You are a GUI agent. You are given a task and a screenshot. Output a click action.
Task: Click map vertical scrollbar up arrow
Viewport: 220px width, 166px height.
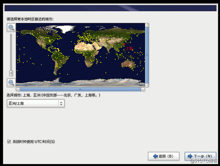(147, 25)
